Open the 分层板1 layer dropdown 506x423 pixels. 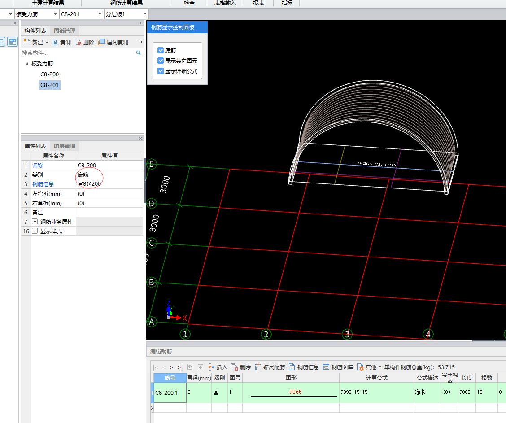pos(145,14)
